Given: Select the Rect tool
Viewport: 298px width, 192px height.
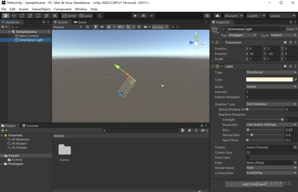Looking at the screenshot, I should coord(38,16).
